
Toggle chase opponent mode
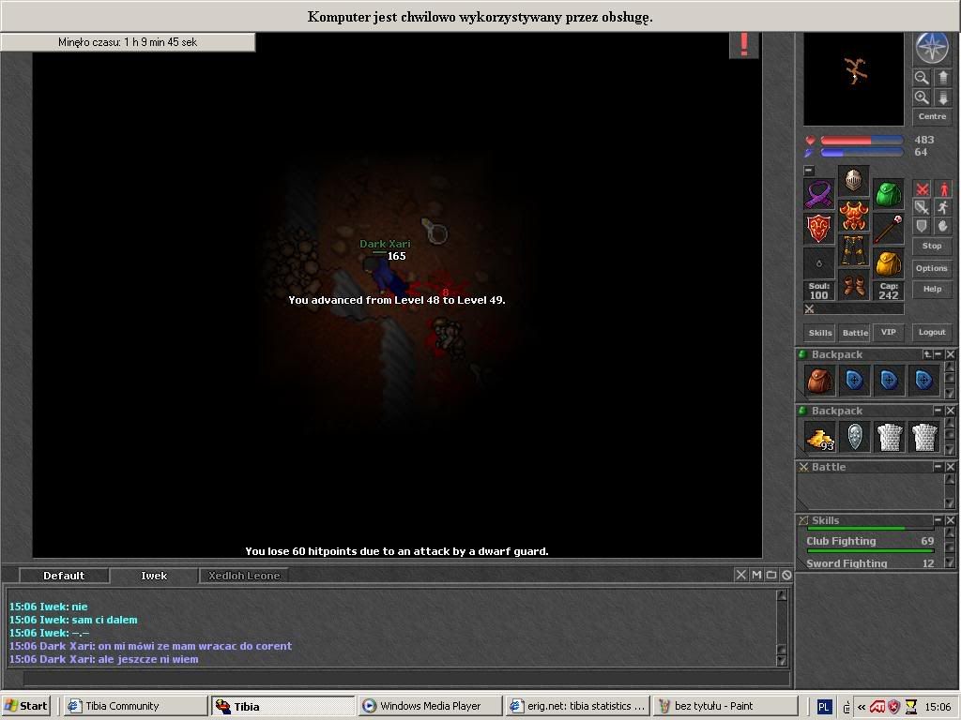[942, 207]
